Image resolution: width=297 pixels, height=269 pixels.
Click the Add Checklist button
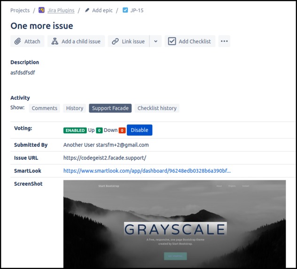click(x=190, y=41)
